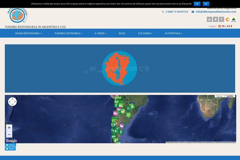The image size is (240, 160).
Task: Click the phone number (+549) 11 54147112
Action: pyautogui.click(x=177, y=12)
